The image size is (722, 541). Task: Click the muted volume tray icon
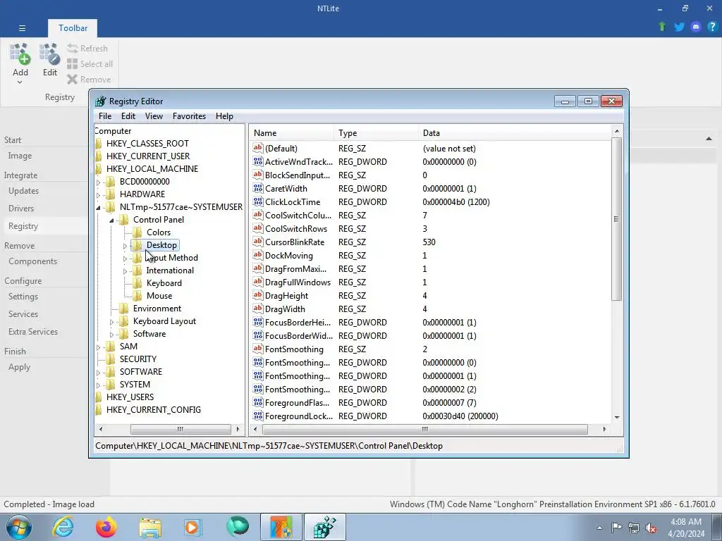point(651,527)
